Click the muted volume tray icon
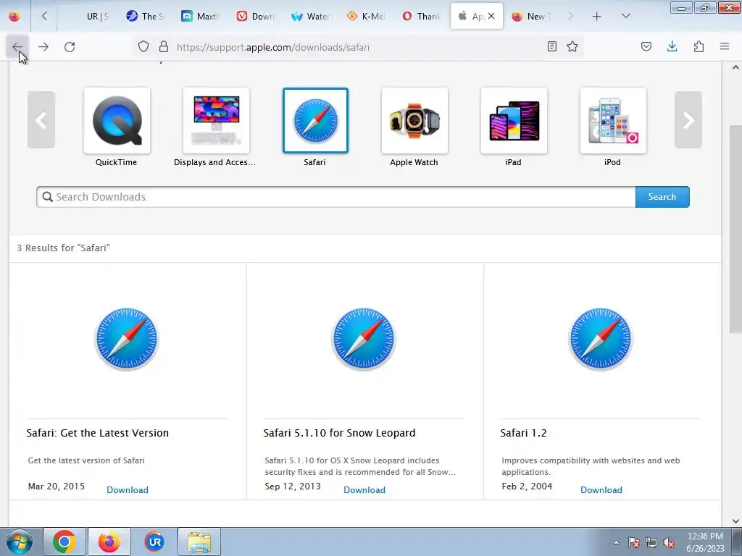The width and height of the screenshot is (742, 556). click(669, 542)
